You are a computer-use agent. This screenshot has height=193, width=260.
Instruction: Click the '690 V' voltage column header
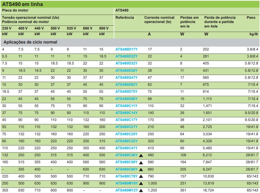[x=104, y=28]
